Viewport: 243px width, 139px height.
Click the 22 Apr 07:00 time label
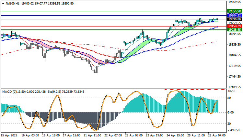(x=113, y=135)
